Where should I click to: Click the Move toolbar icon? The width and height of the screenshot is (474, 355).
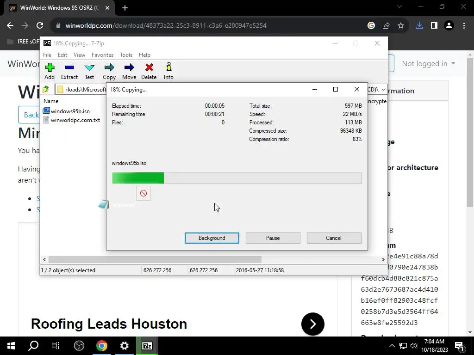click(x=129, y=71)
